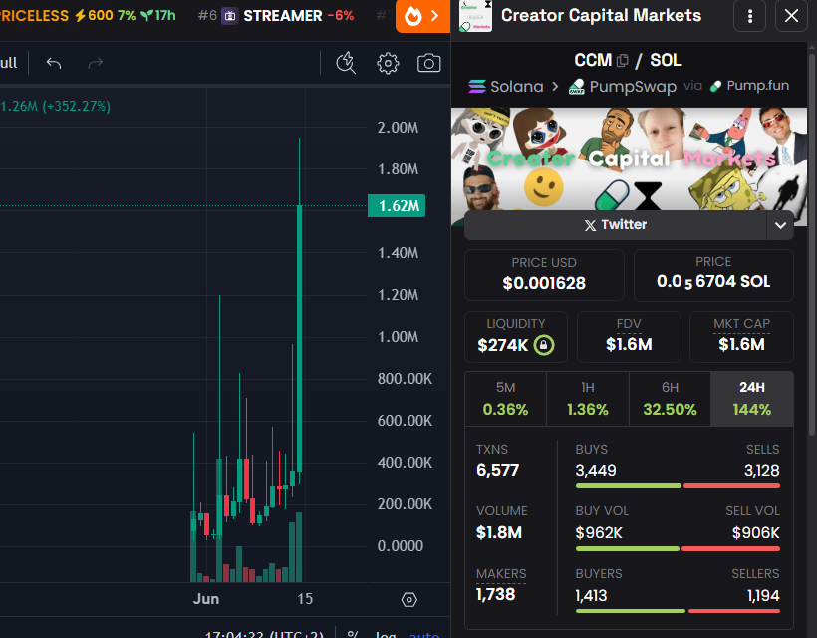Click the liquidity lock icon
The height and width of the screenshot is (638, 817).
544,345
